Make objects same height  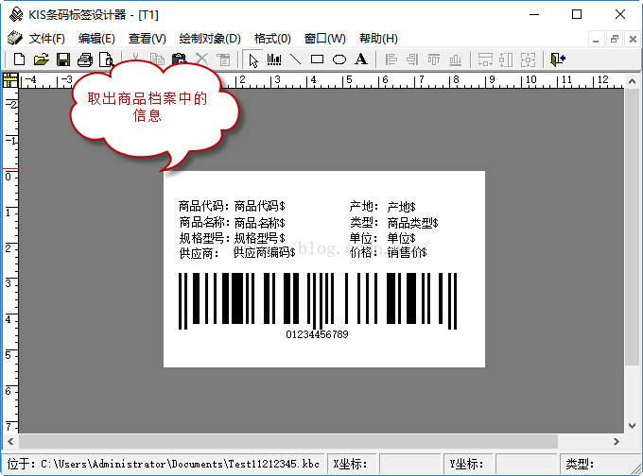point(506,59)
